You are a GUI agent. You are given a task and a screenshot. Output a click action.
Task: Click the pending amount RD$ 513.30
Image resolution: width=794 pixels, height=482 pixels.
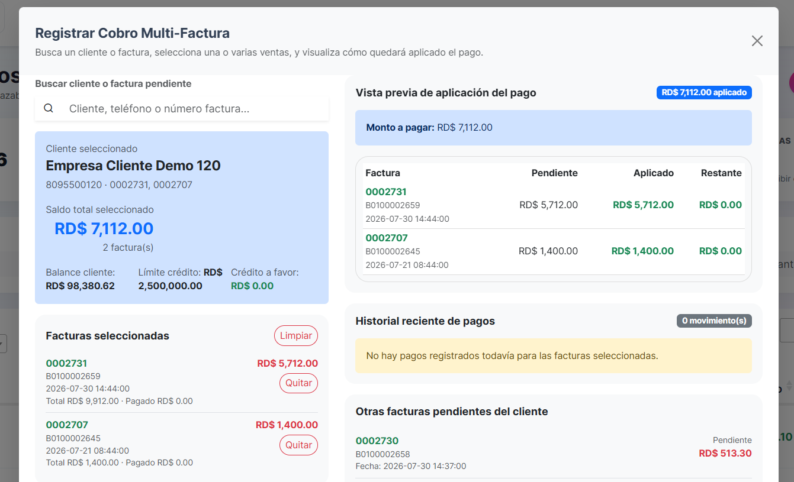pos(725,454)
